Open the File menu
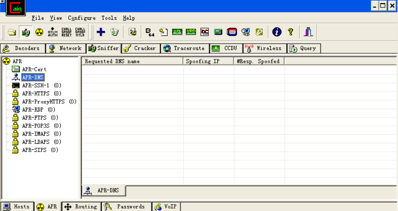398x211 pixels. point(38,18)
